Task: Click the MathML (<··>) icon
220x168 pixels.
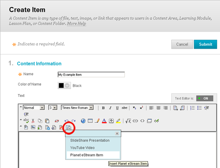Action: coord(135,121)
